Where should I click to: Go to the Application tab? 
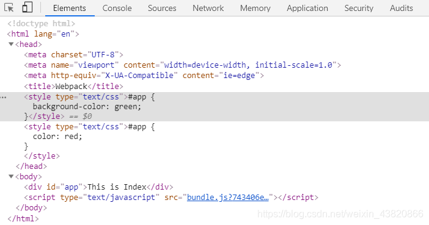click(x=307, y=8)
